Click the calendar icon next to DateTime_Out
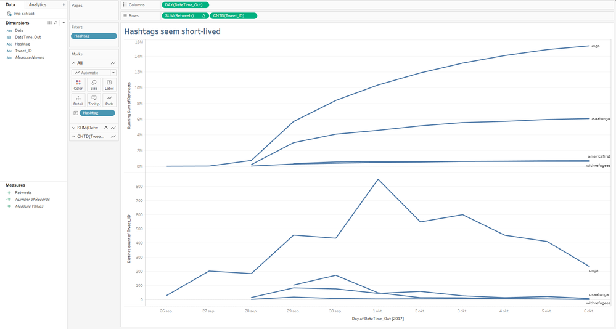 pos(9,38)
